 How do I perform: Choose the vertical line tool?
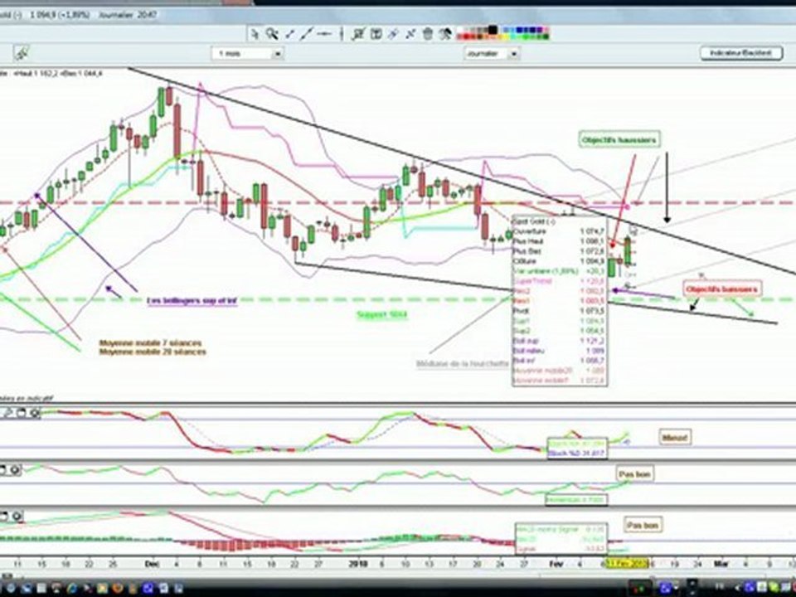pyautogui.click(x=341, y=34)
